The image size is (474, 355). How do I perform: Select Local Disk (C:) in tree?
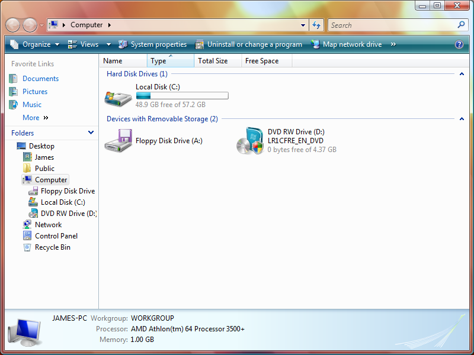pyautogui.click(x=63, y=202)
